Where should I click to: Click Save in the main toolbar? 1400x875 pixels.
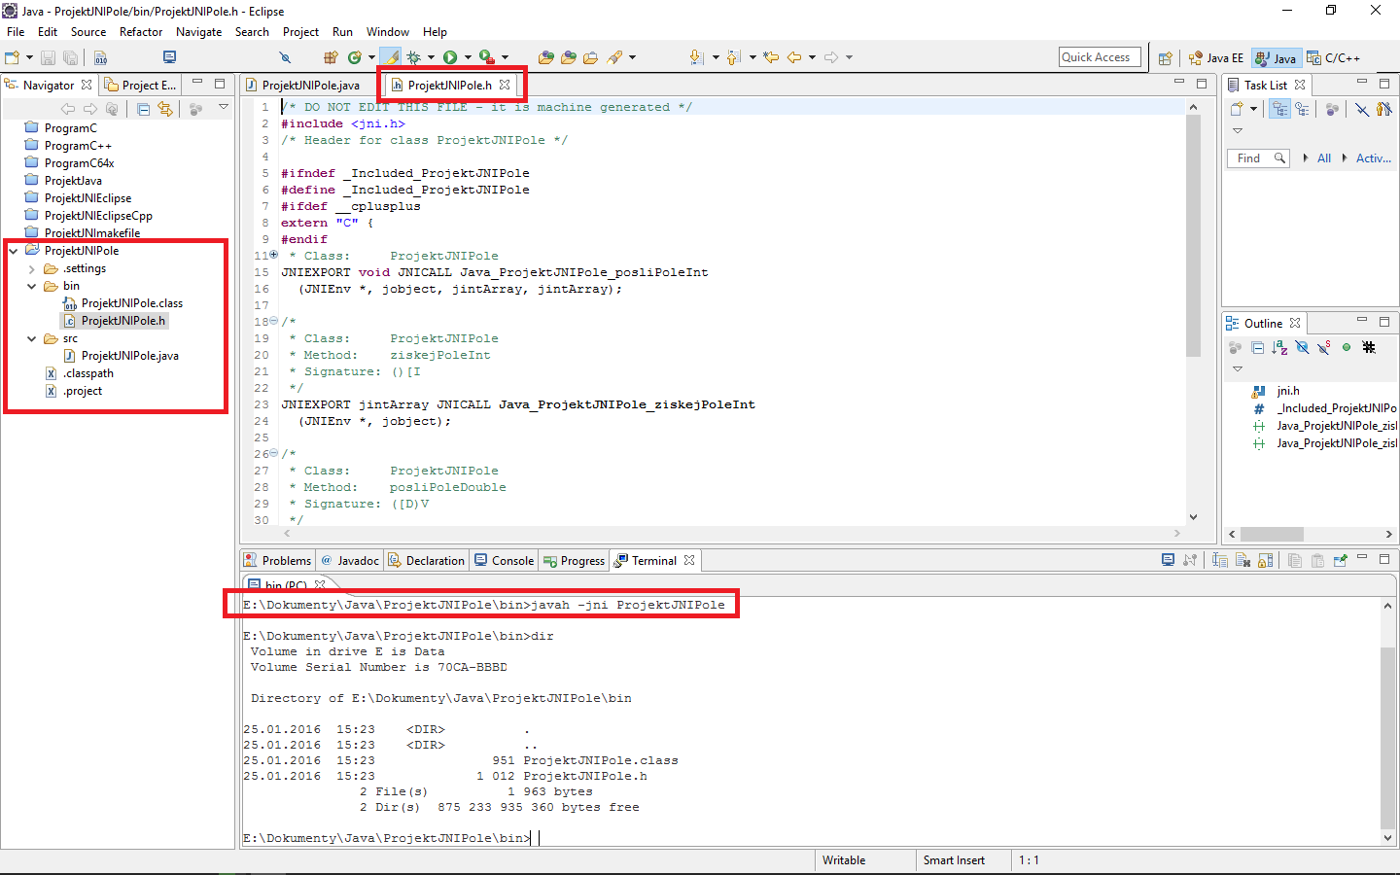pos(49,57)
